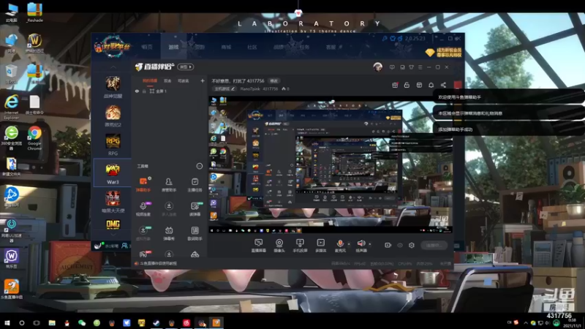Open Google Chrome desktop icon

tap(34, 138)
